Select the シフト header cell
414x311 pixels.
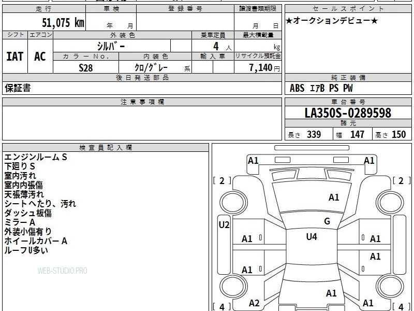(15, 35)
